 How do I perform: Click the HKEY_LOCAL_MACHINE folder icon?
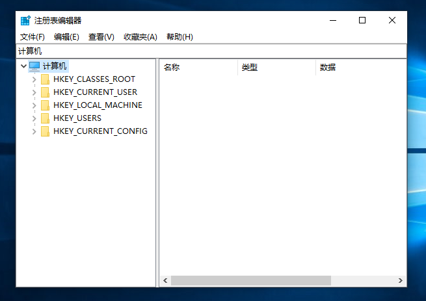pyautogui.click(x=45, y=105)
